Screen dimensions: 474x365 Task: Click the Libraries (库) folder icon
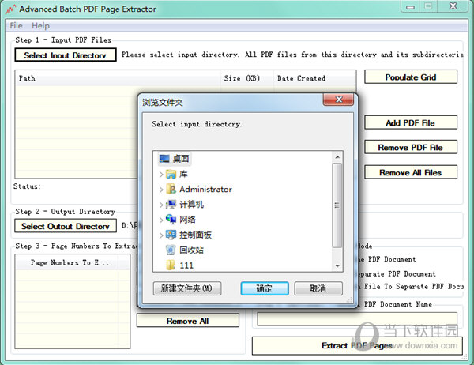(171, 174)
